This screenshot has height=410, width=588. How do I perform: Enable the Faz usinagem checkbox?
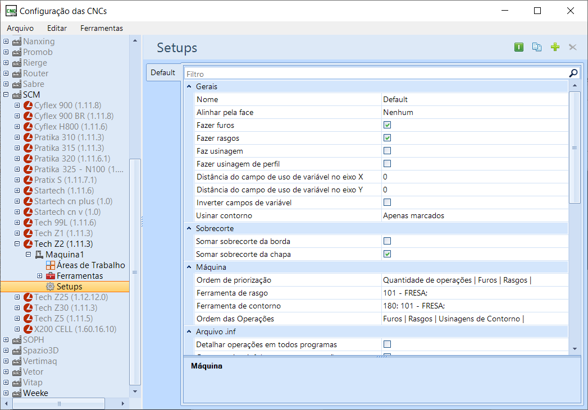point(388,150)
